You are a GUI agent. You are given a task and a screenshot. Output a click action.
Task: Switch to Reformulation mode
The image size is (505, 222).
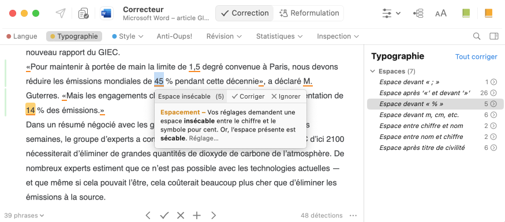[x=309, y=13]
